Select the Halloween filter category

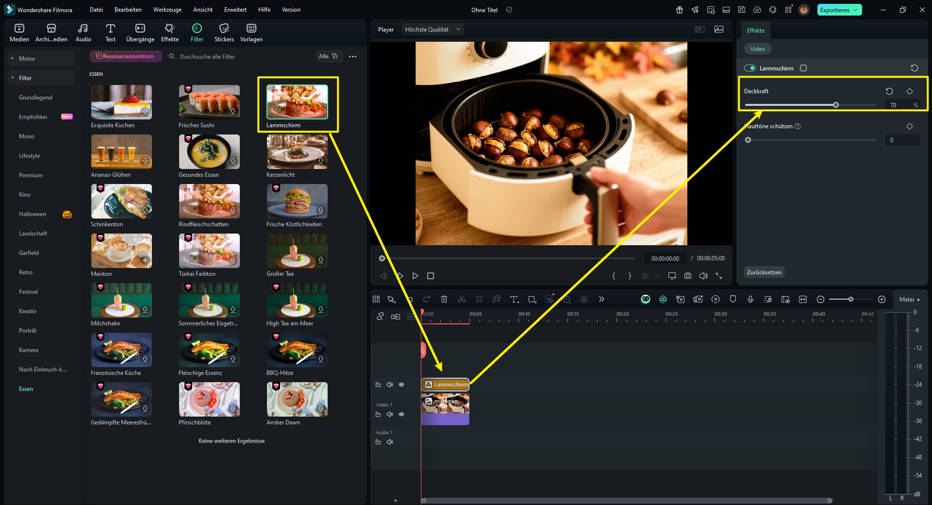pos(33,214)
